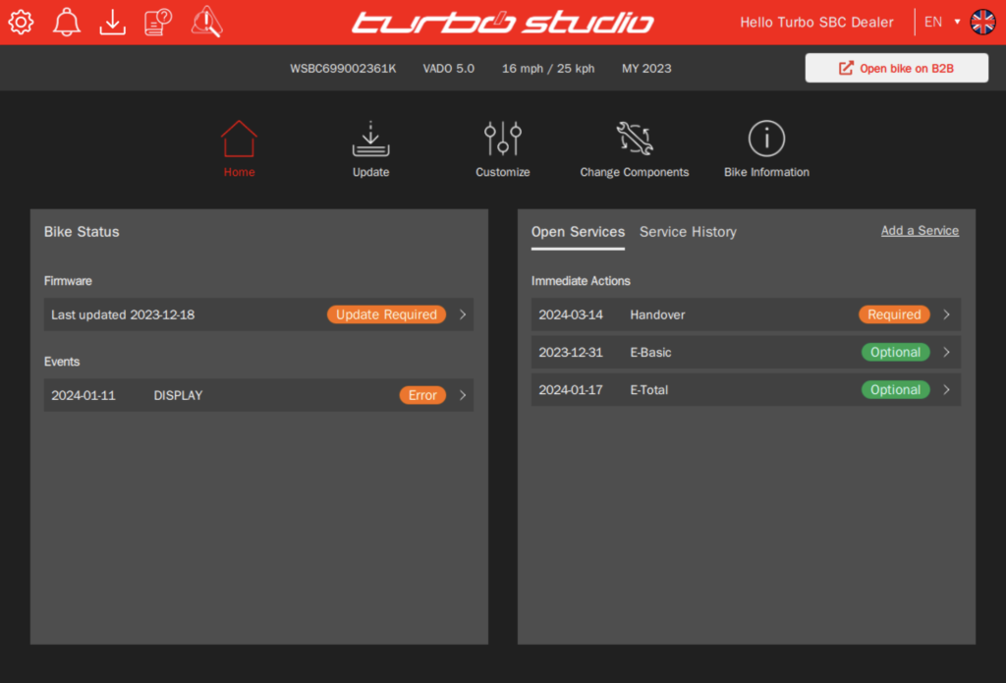Click the Open bike on B2B button
Viewport: 1006px width, 683px height.
point(896,68)
